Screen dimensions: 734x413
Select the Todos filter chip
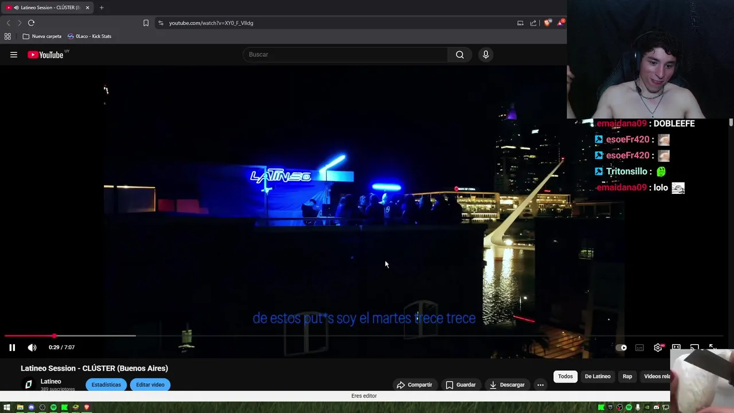(x=565, y=376)
